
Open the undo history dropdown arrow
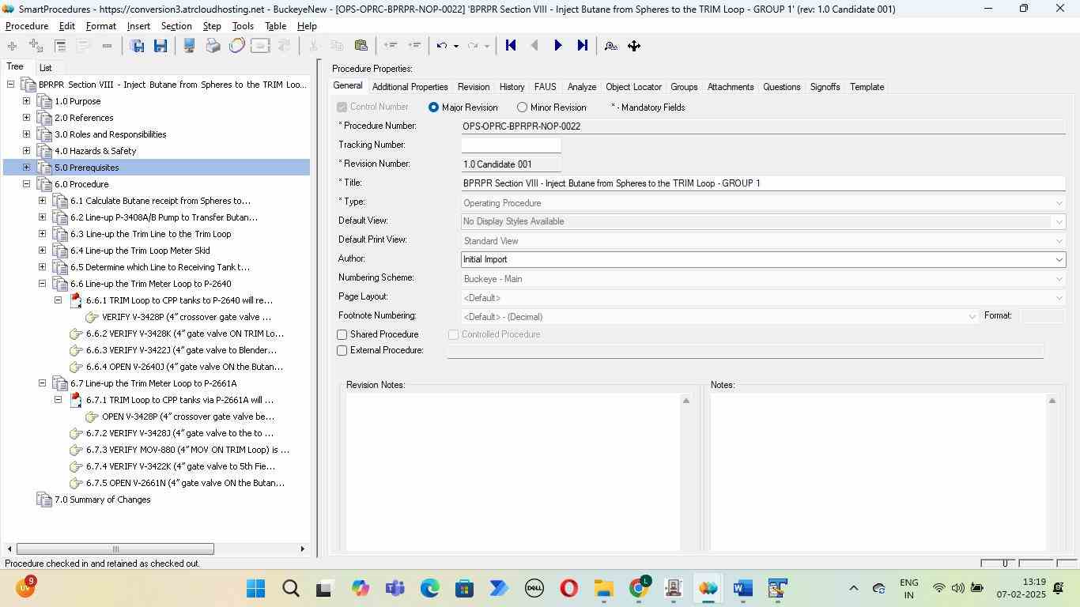pyautogui.click(x=455, y=46)
